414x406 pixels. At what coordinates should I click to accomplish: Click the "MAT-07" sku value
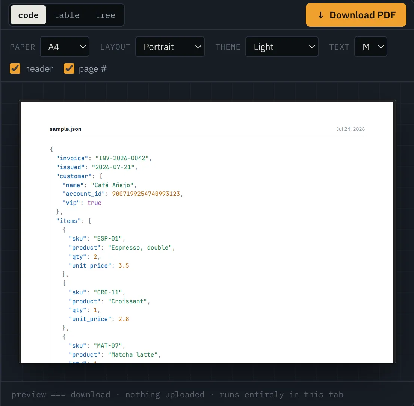(x=108, y=346)
